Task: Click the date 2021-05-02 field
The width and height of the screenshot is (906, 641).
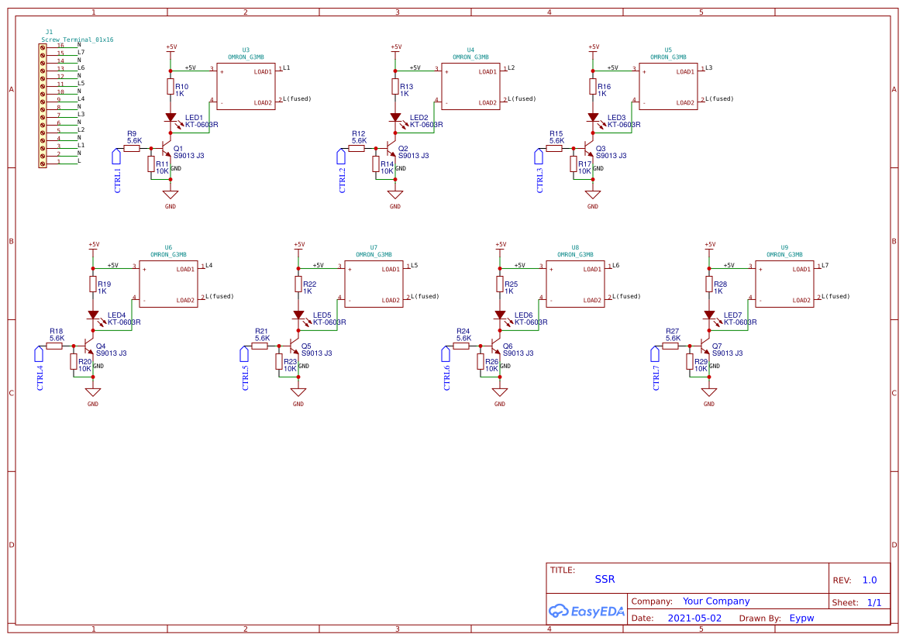Action: tap(692, 618)
